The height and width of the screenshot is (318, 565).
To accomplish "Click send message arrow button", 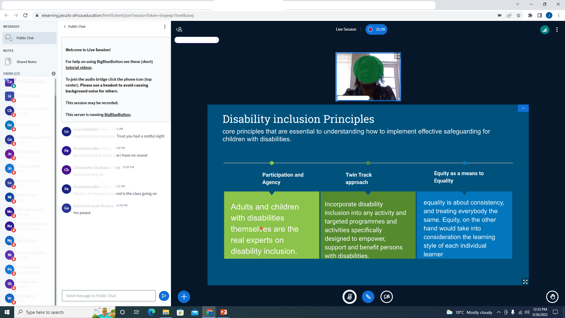I will (x=164, y=296).
